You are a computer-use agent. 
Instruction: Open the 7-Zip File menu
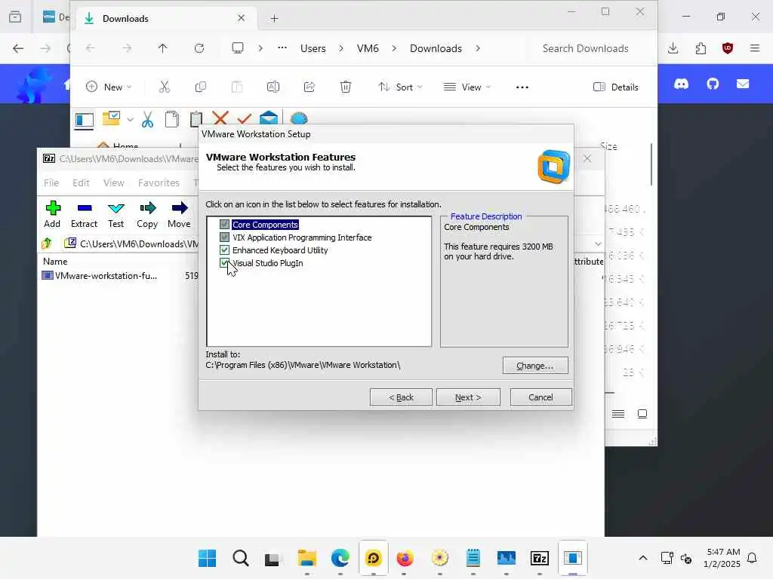click(51, 182)
